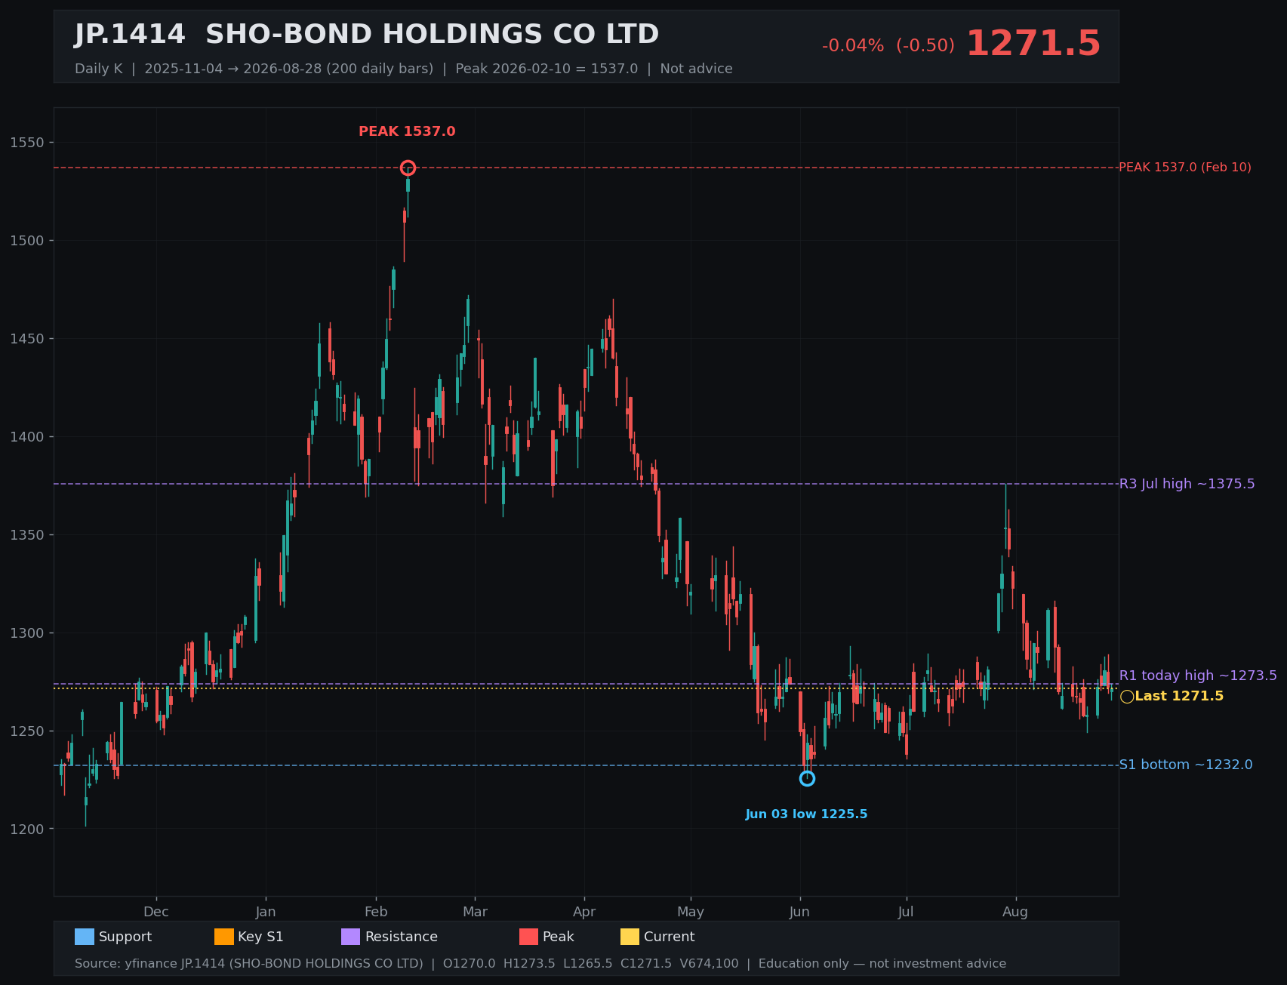The image size is (1287, 985).
Task: Click the 1200 y-axis tick label
Action: (27, 830)
